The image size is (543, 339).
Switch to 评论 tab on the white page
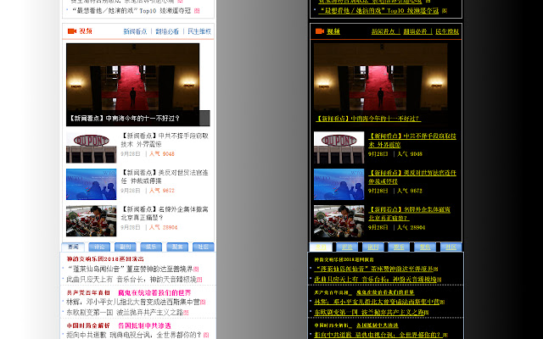click(99, 247)
